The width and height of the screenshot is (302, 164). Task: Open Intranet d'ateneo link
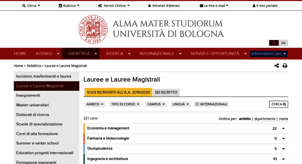[x=164, y=5]
